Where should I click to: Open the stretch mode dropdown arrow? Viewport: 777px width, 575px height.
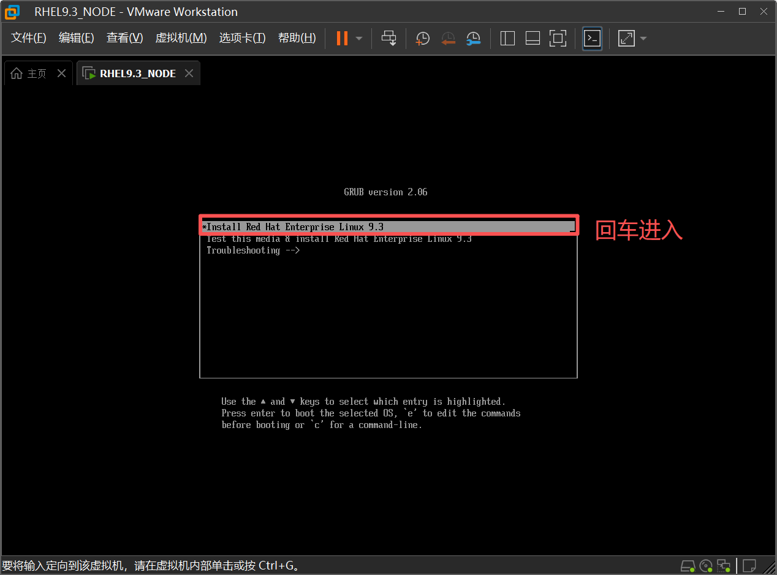(643, 39)
